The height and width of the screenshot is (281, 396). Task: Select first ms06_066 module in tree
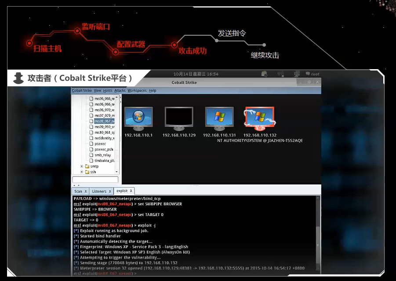pyautogui.click(x=104, y=99)
